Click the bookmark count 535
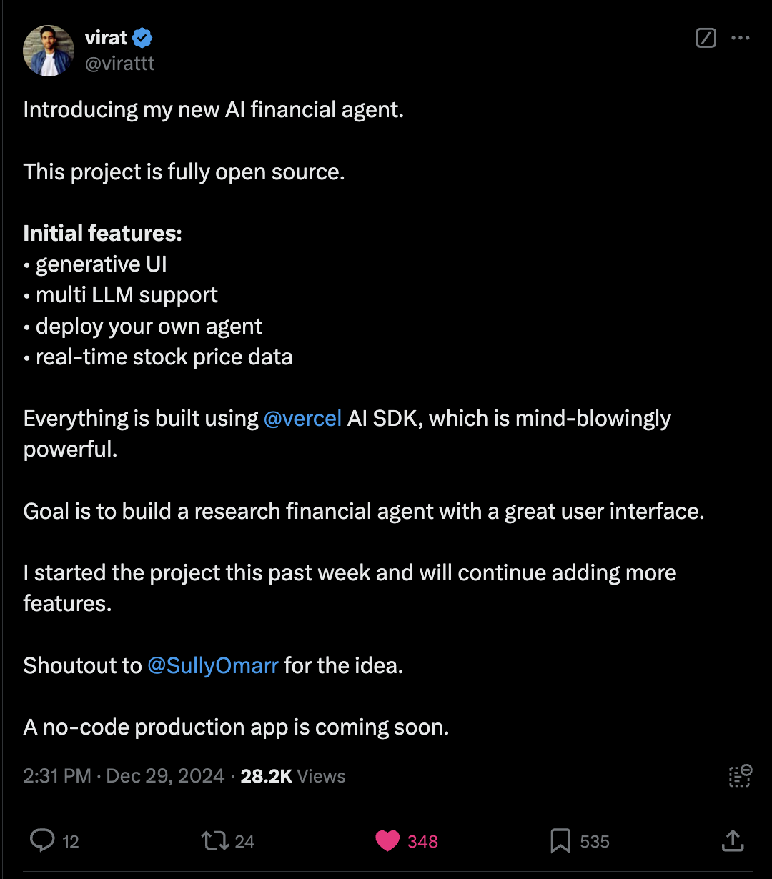The width and height of the screenshot is (772, 879). pyautogui.click(x=595, y=842)
